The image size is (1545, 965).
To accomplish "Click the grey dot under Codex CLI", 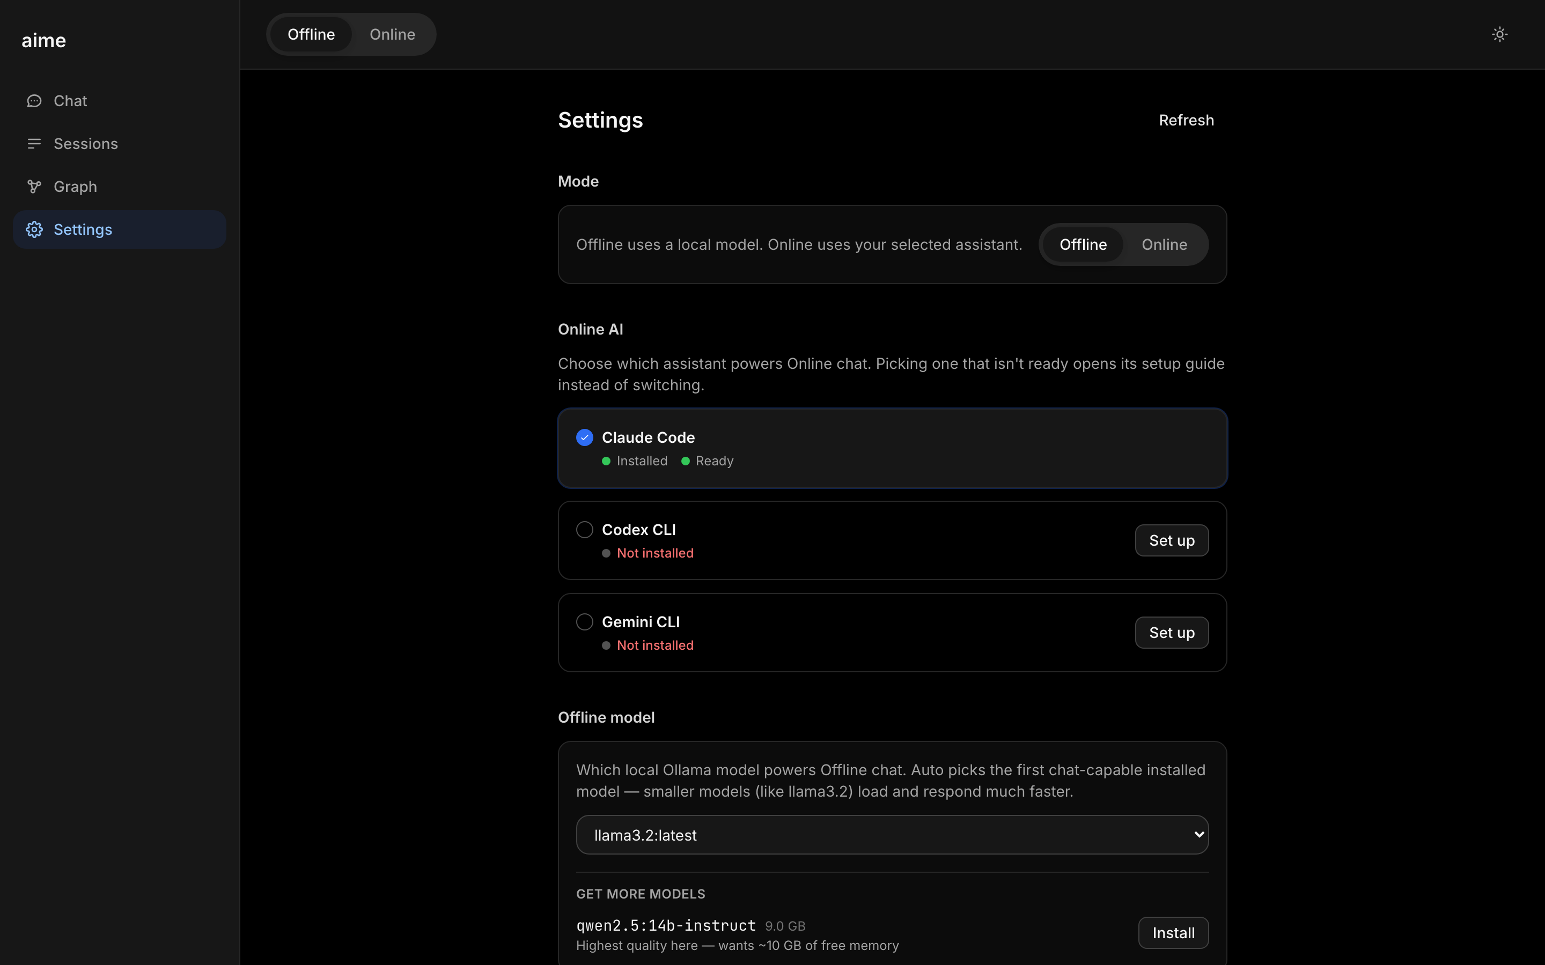I will 606,553.
